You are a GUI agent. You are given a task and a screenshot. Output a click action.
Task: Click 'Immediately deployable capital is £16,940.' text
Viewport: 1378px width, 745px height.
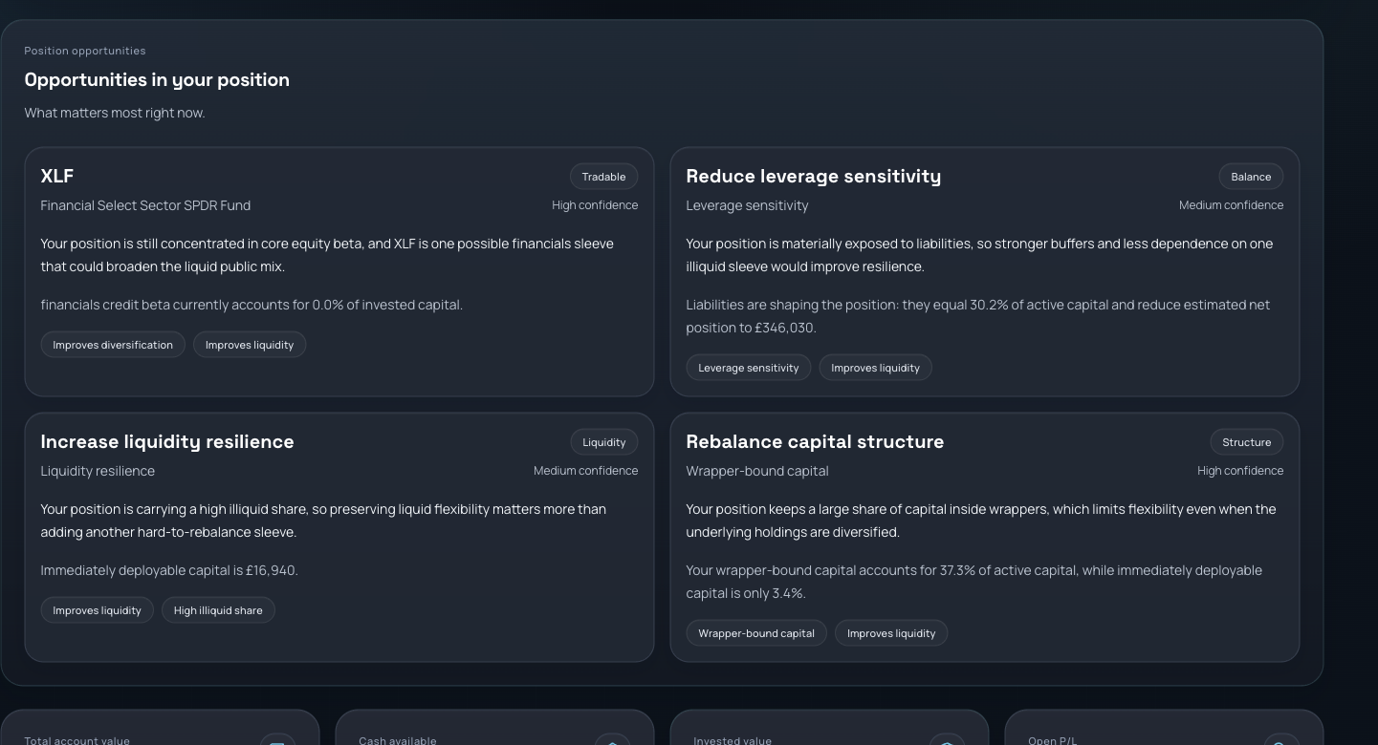pos(169,570)
